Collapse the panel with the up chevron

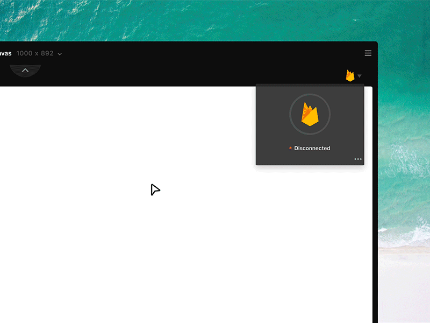(x=25, y=71)
